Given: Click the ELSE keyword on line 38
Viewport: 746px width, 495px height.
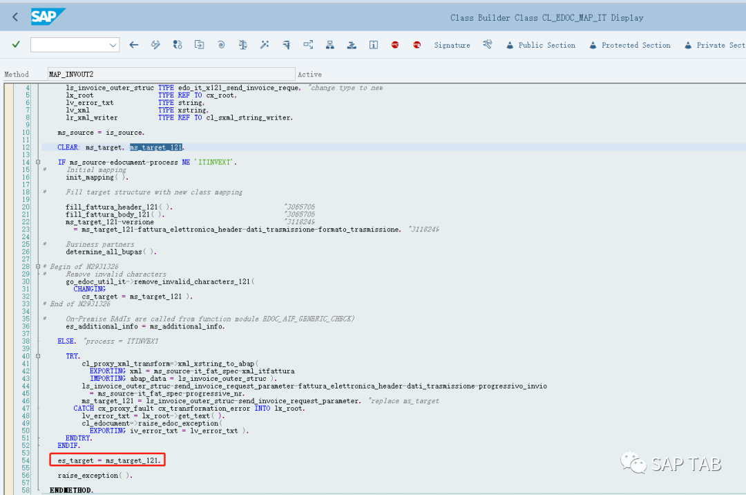Looking at the screenshot, I should 66,341.
